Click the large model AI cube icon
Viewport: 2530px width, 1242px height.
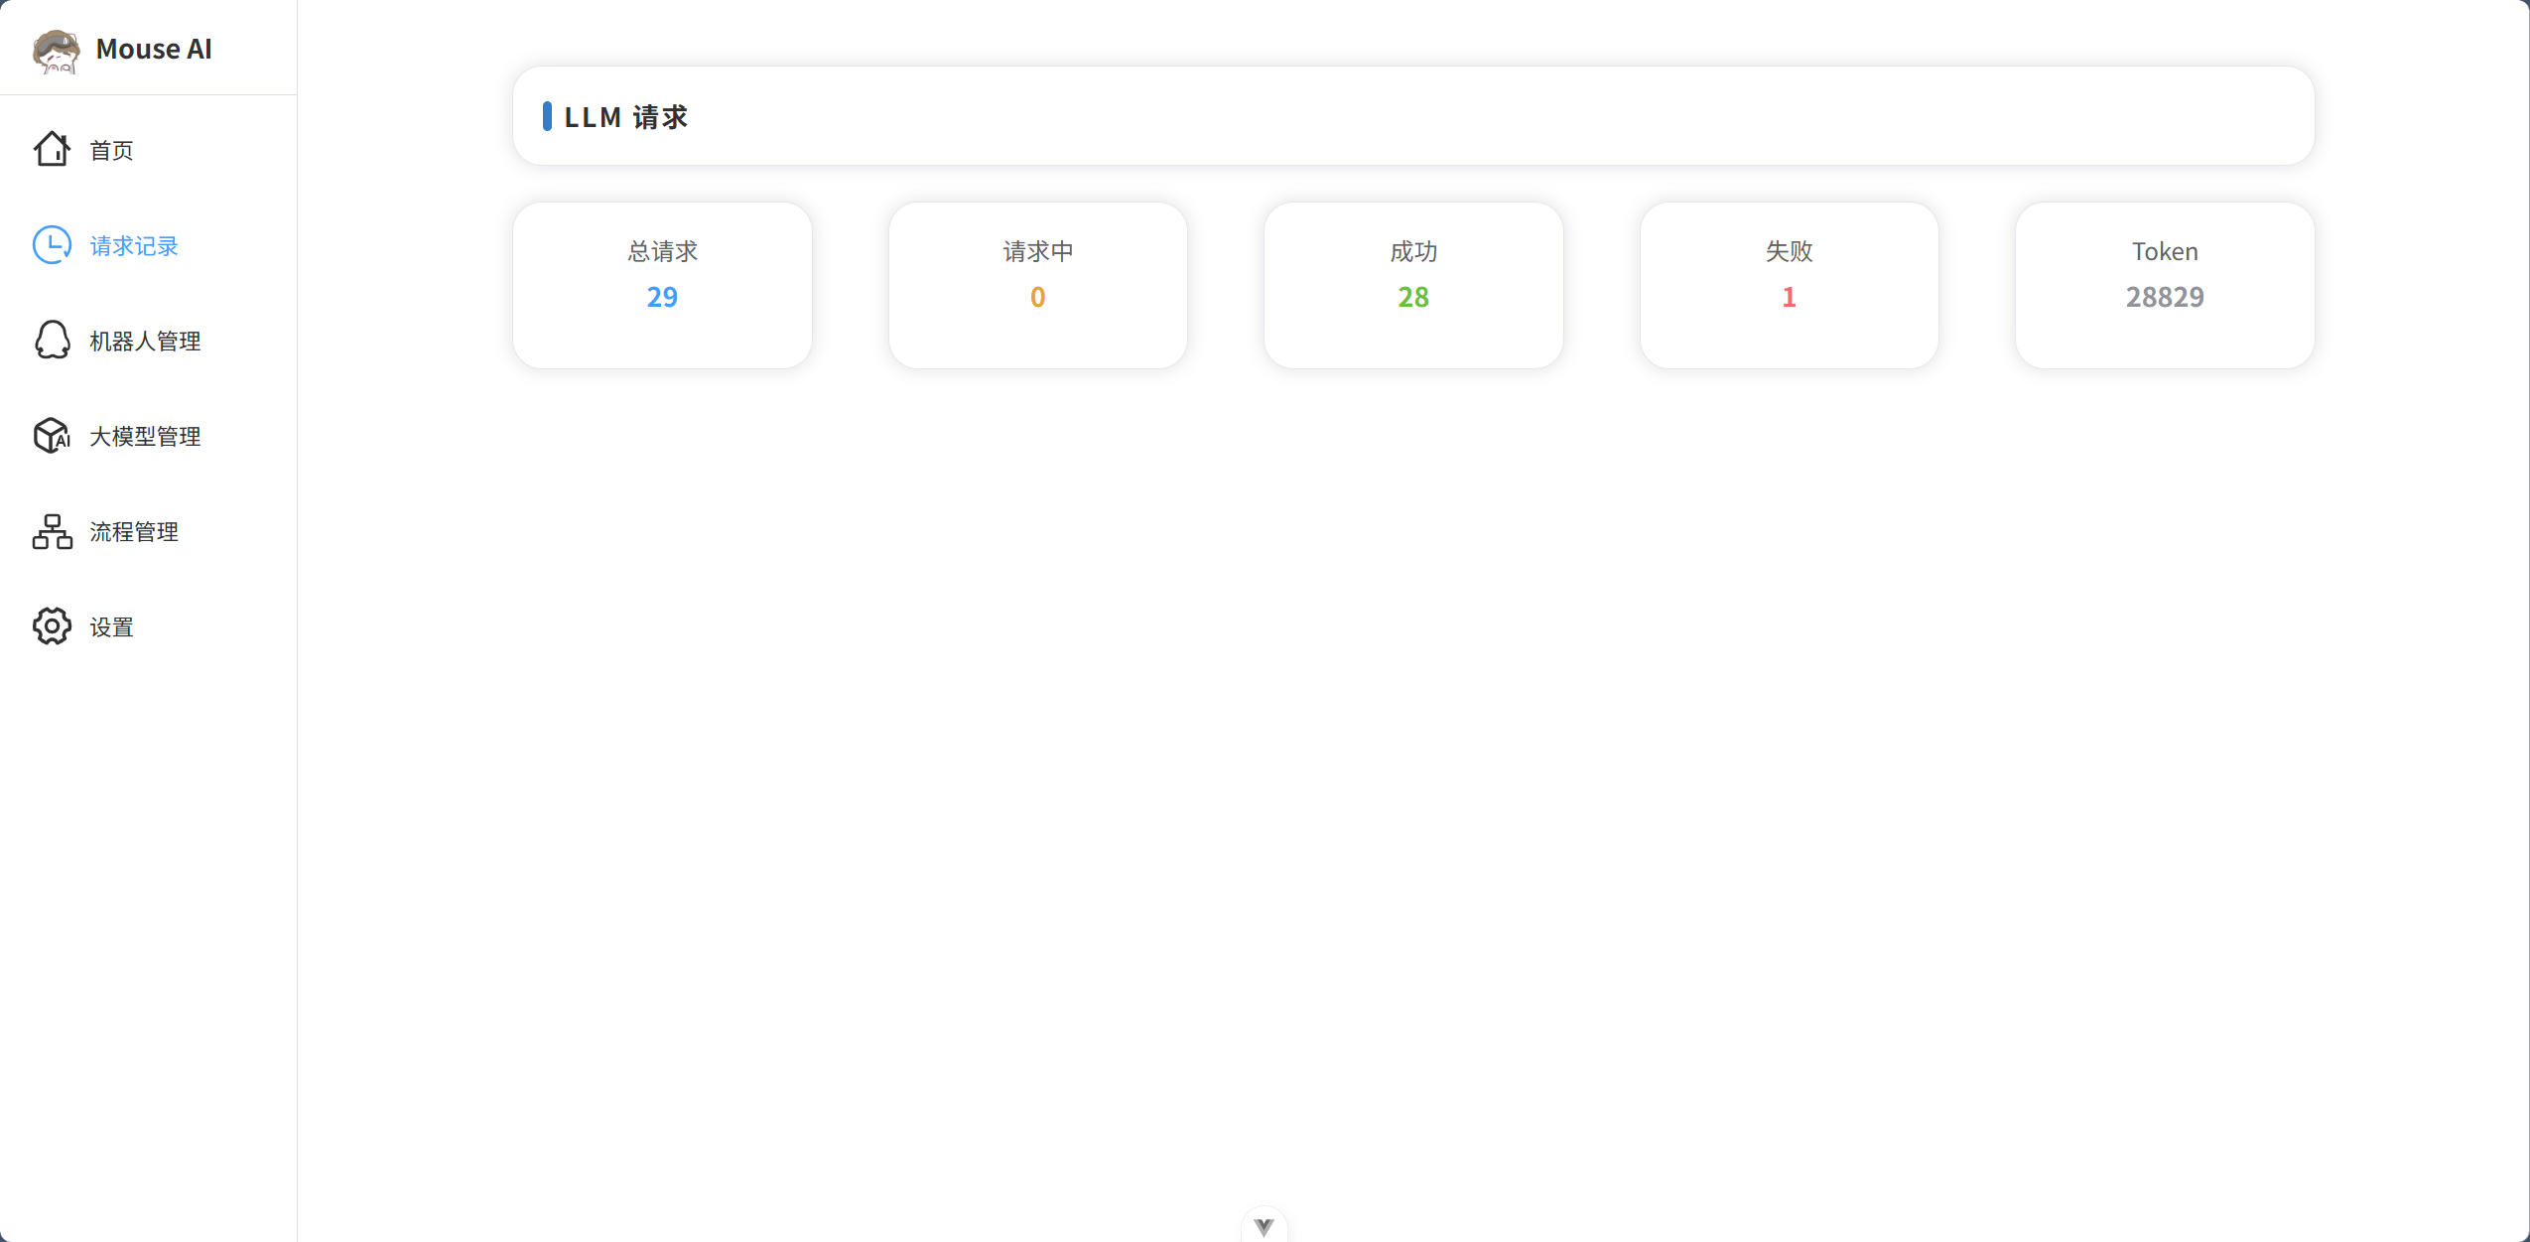click(x=52, y=436)
